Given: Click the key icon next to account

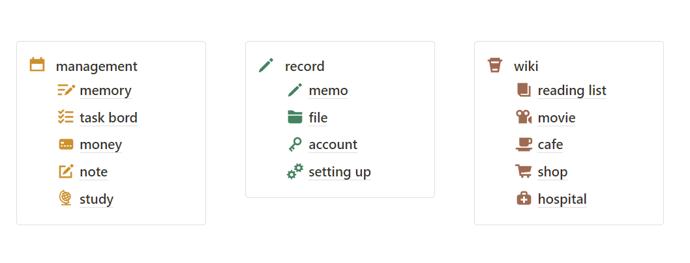Looking at the screenshot, I should (295, 144).
